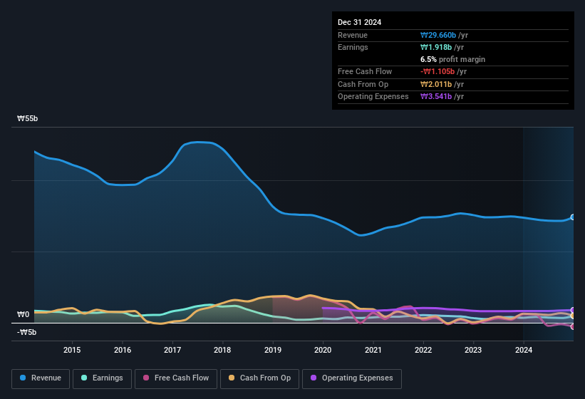Click the ₩3.541b operating expenses value

(x=436, y=97)
